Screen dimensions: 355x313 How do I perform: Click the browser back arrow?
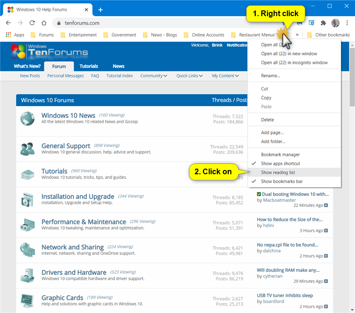9,23
